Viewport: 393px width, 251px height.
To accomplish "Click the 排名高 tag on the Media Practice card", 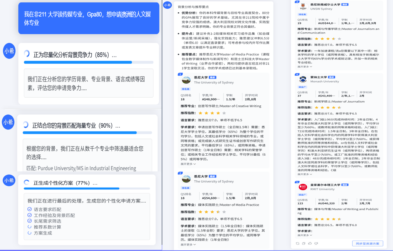I will [x=186, y=188].
